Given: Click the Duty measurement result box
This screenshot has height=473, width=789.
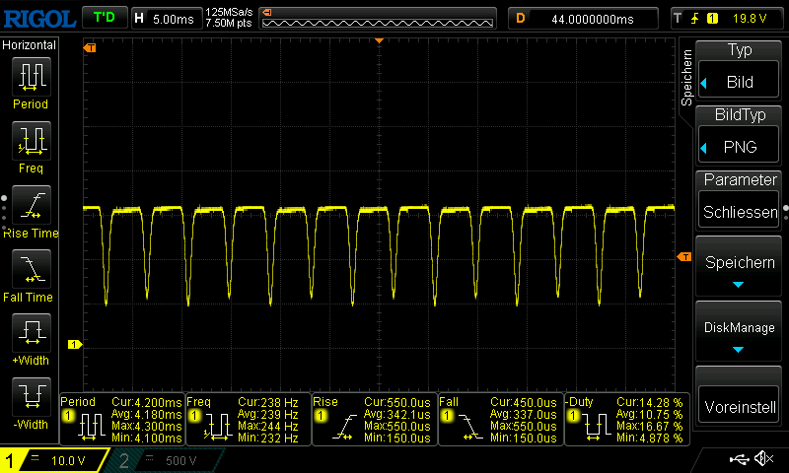Looking at the screenshot, I should [624, 420].
